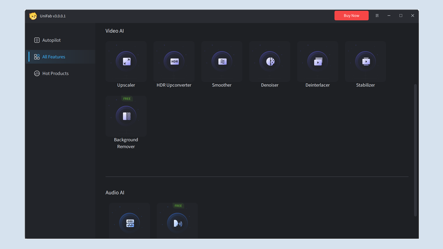Choose the Deinterlacer icon
Screen dimensions: 443x249
[x=317, y=62]
